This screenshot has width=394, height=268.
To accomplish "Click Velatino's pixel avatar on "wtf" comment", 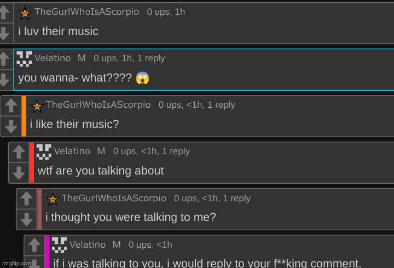I will pos(44,152).
